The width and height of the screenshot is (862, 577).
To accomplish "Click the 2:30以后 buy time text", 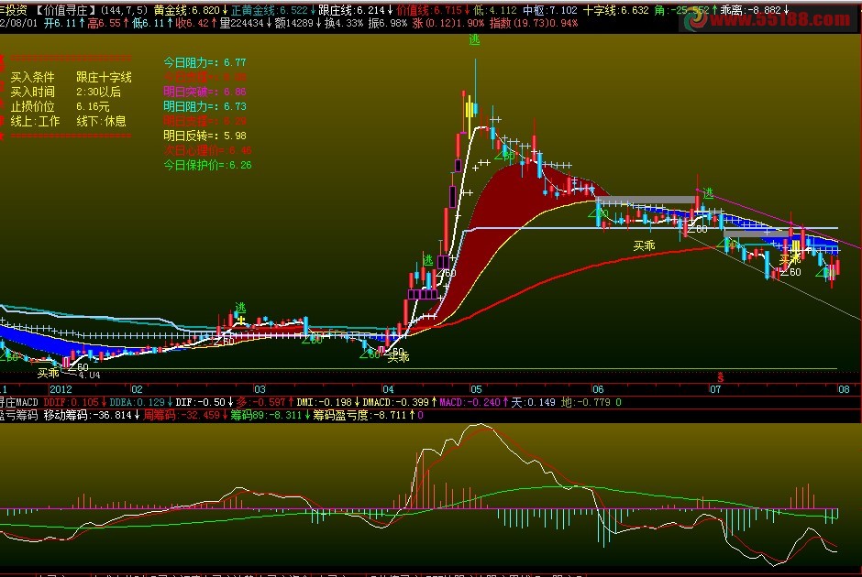I will point(98,93).
